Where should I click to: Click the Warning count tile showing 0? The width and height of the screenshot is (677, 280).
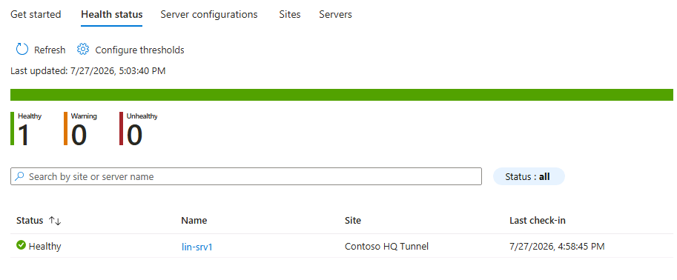coord(81,129)
